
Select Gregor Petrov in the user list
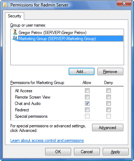pyautogui.click(x=52, y=33)
